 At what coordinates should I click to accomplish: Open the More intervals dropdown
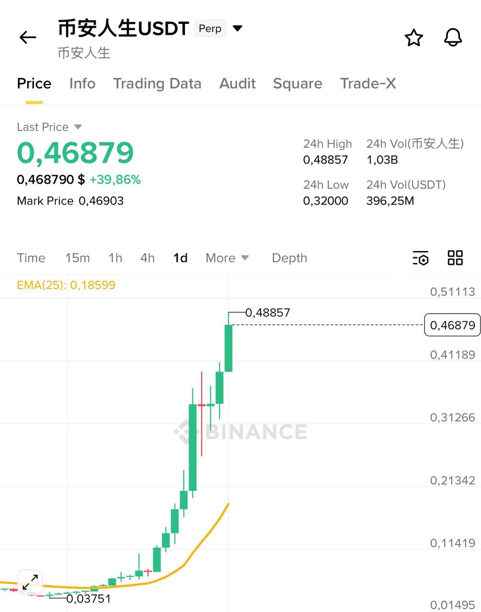[227, 258]
